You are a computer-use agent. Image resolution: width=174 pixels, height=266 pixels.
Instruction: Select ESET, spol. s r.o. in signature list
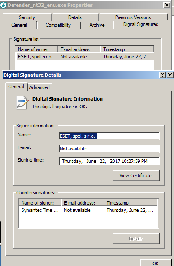(35, 57)
